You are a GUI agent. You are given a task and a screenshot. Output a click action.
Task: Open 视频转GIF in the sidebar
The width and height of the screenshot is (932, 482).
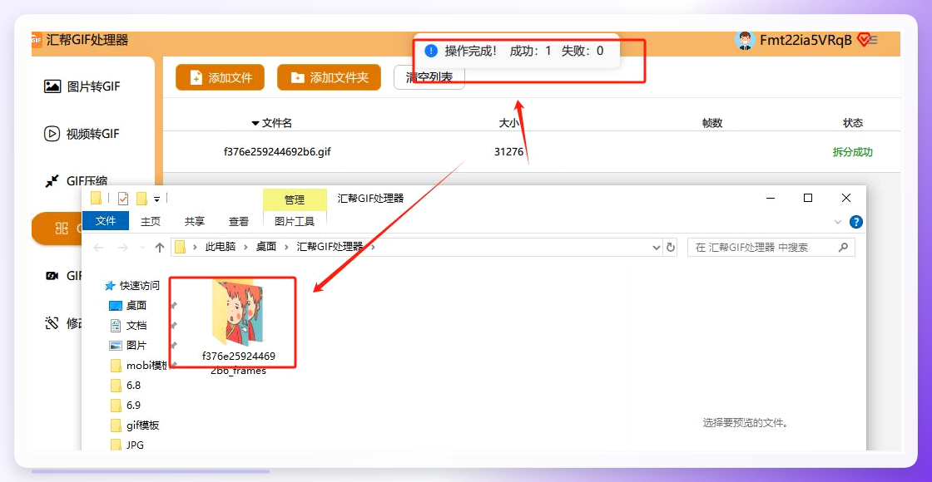click(82, 134)
